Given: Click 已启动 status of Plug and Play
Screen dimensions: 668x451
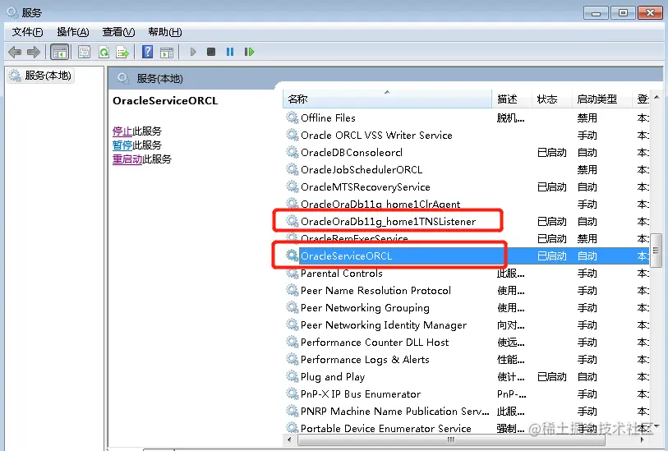Looking at the screenshot, I should (x=551, y=377).
